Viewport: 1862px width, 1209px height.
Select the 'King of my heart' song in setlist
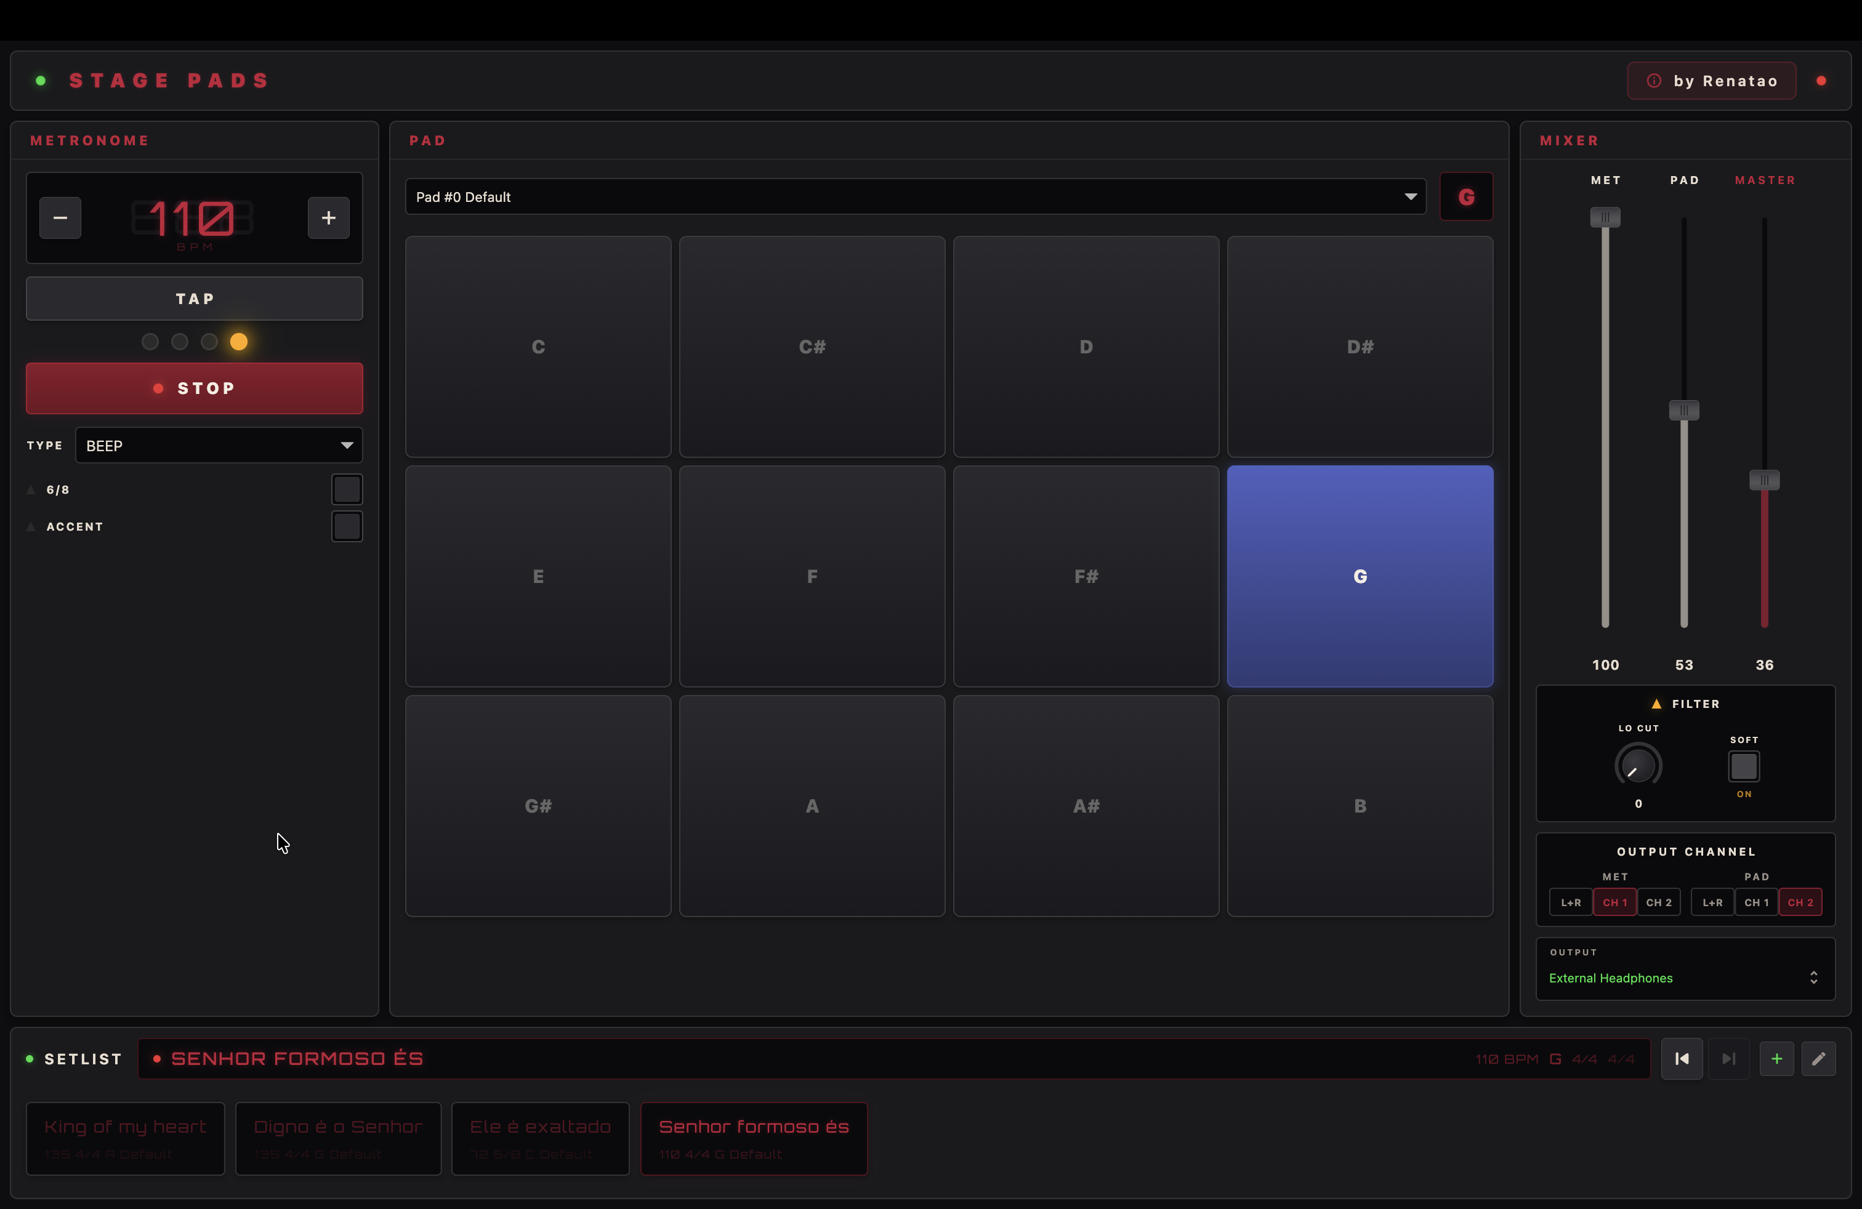125,1139
